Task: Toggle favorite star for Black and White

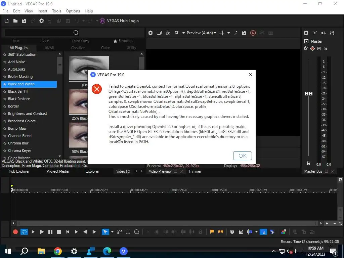Action: click(x=5, y=84)
